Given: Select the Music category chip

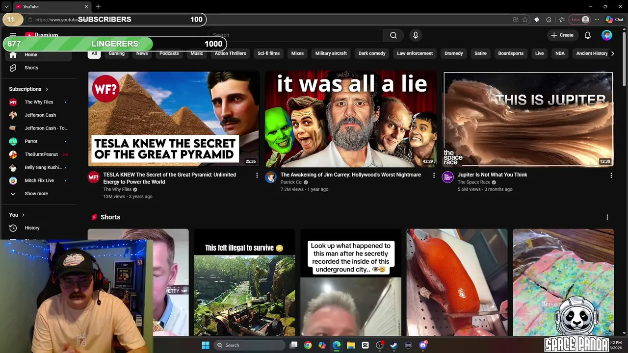Looking at the screenshot, I should click(x=197, y=53).
